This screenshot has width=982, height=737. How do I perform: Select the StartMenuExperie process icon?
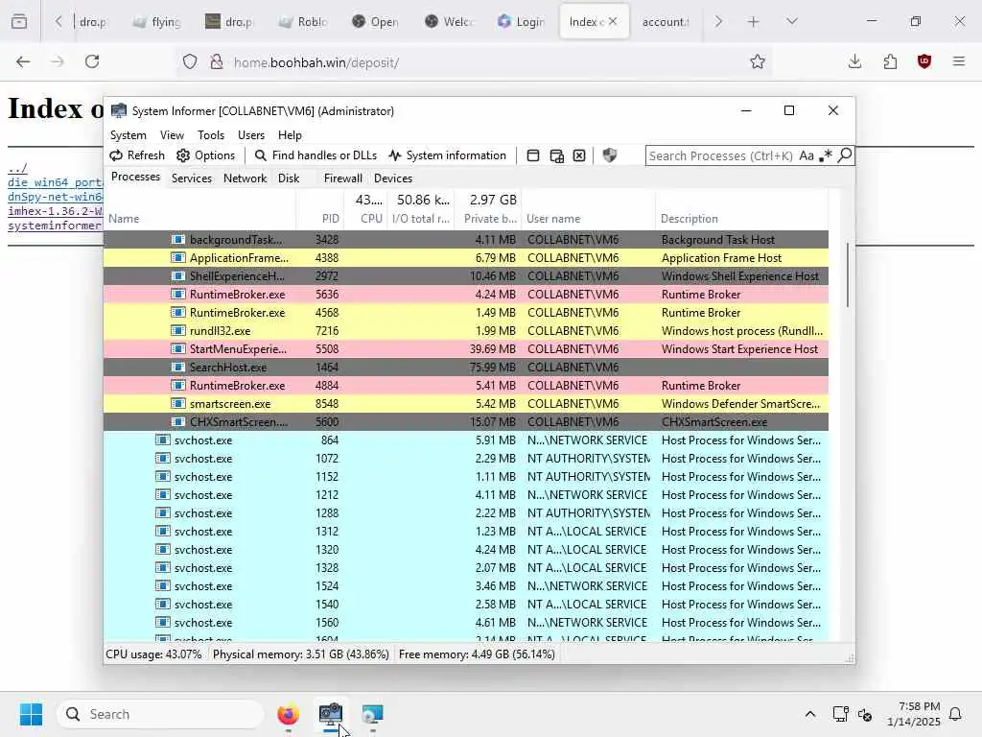[x=178, y=349]
